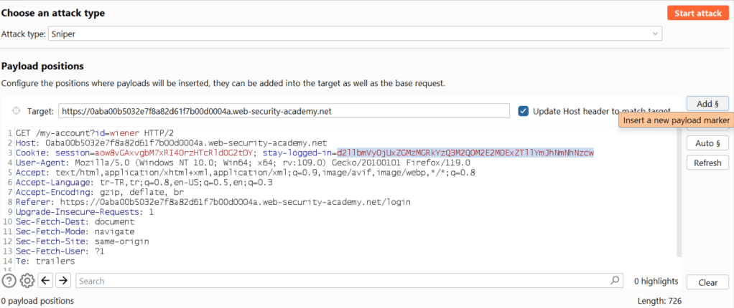Open the help question mark icon
Image resolution: width=734 pixels, height=308 pixels.
(9, 281)
